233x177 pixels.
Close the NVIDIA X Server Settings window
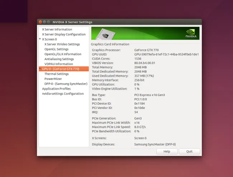click(40, 22)
